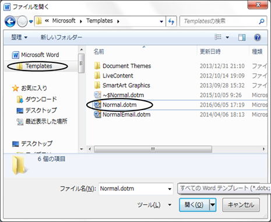
Task: Expand the arrow after Templates in path
Action: pos(118,21)
